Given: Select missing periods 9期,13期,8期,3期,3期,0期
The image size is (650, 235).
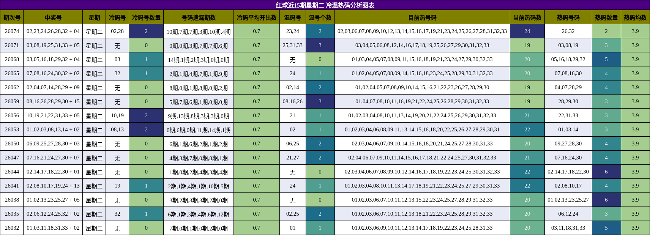Looking at the screenshot, I should point(199,116).
